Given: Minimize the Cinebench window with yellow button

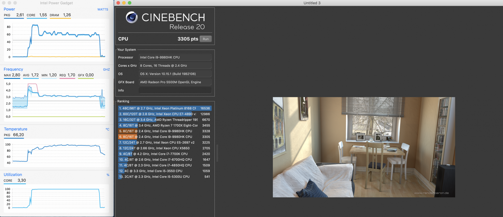Looking at the screenshot, I should (x=124, y=3).
